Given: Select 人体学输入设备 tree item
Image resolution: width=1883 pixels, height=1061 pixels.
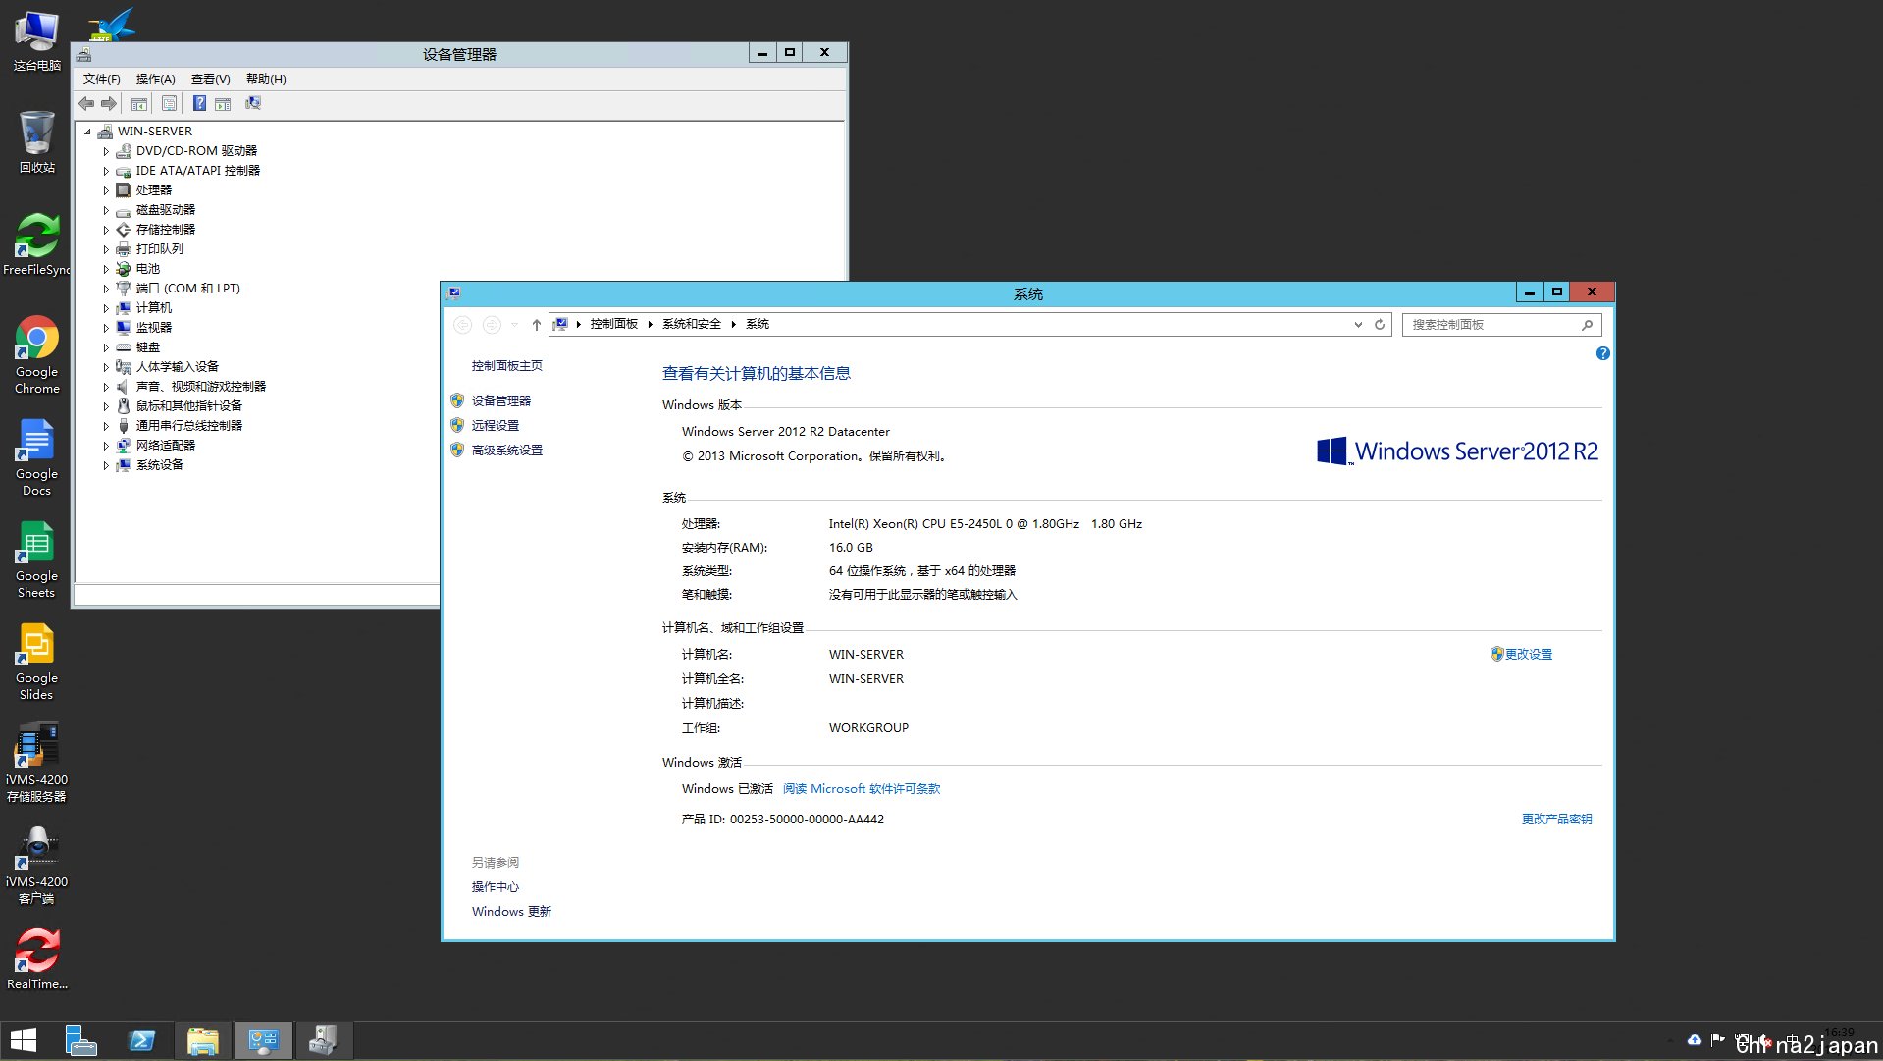Looking at the screenshot, I should (178, 367).
